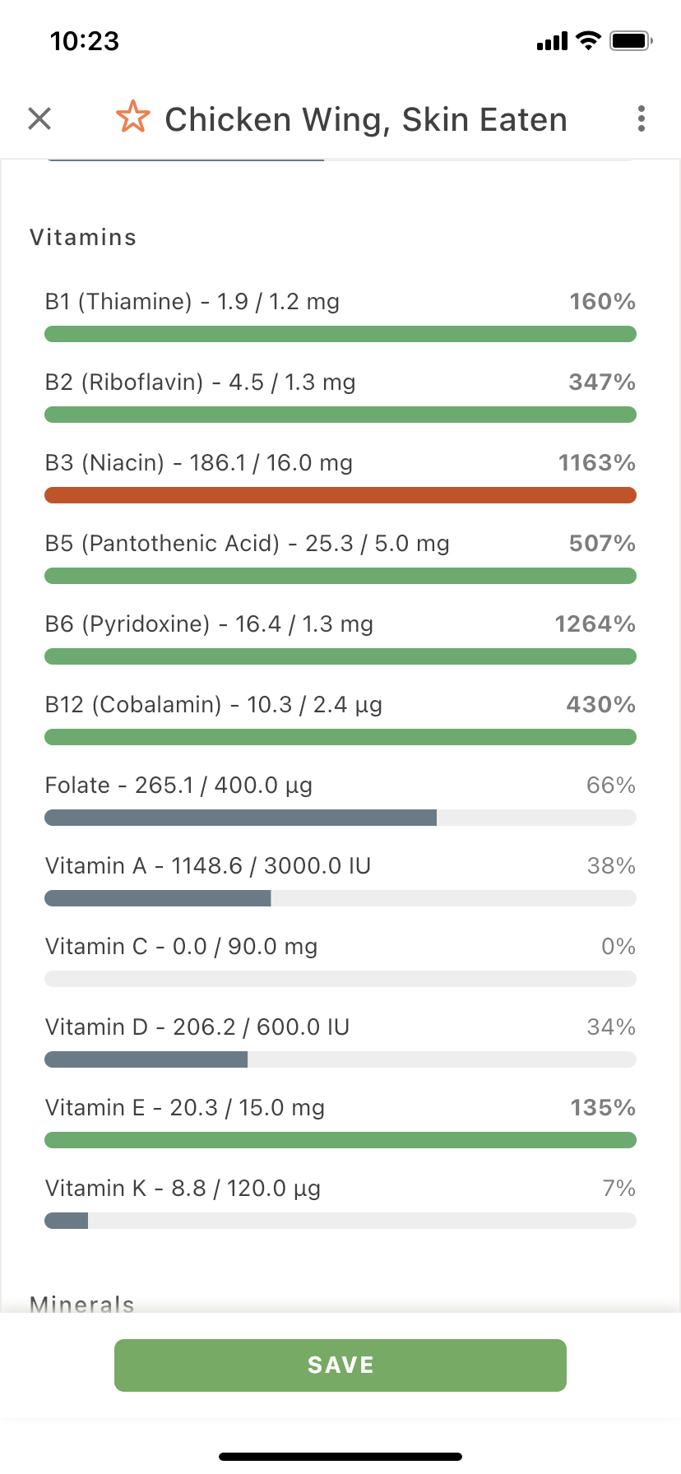Screen dimensions: 681x1474
Task: Tap the empty Vitamin C progress bar
Action: click(x=340, y=979)
